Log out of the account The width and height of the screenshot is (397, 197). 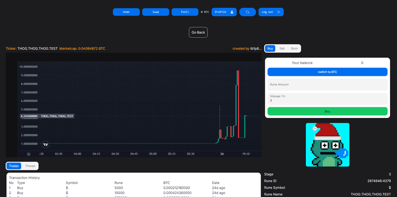pyautogui.click(x=271, y=12)
